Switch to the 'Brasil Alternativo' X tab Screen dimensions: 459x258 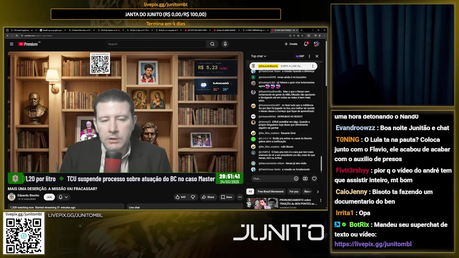pos(81,30)
